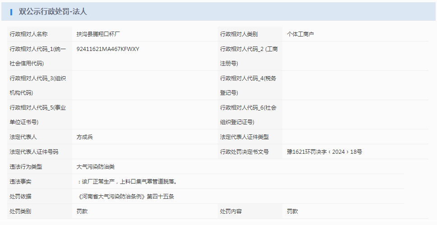Viewport: 437px width, 225px height.
Task: Select the label 处罚依据
Action: tap(20, 197)
